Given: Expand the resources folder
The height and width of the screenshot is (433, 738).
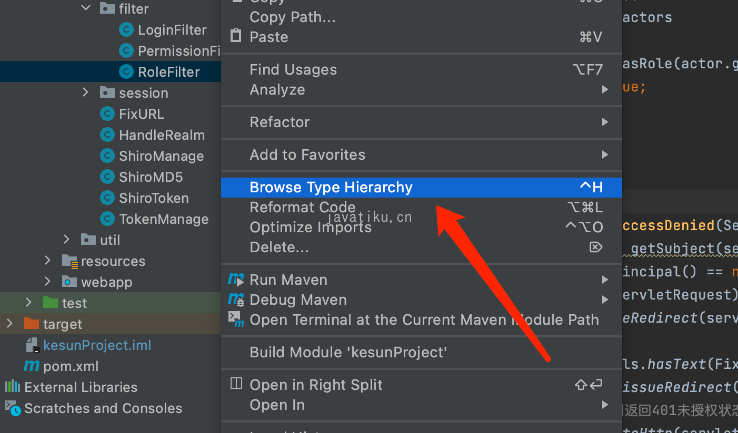Looking at the screenshot, I should [48, 261].
